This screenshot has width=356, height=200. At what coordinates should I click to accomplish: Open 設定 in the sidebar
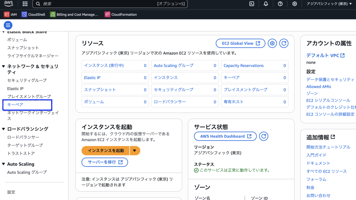[11, 192]
